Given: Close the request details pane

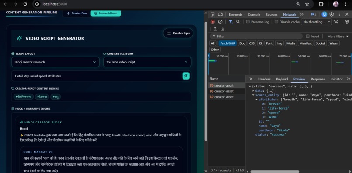Looking at the screenshot, I should coord(251,79).
